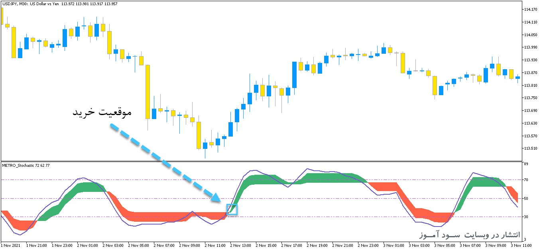Click the blue square buy signal marker

pyautogui.click(x=232, y=209)
